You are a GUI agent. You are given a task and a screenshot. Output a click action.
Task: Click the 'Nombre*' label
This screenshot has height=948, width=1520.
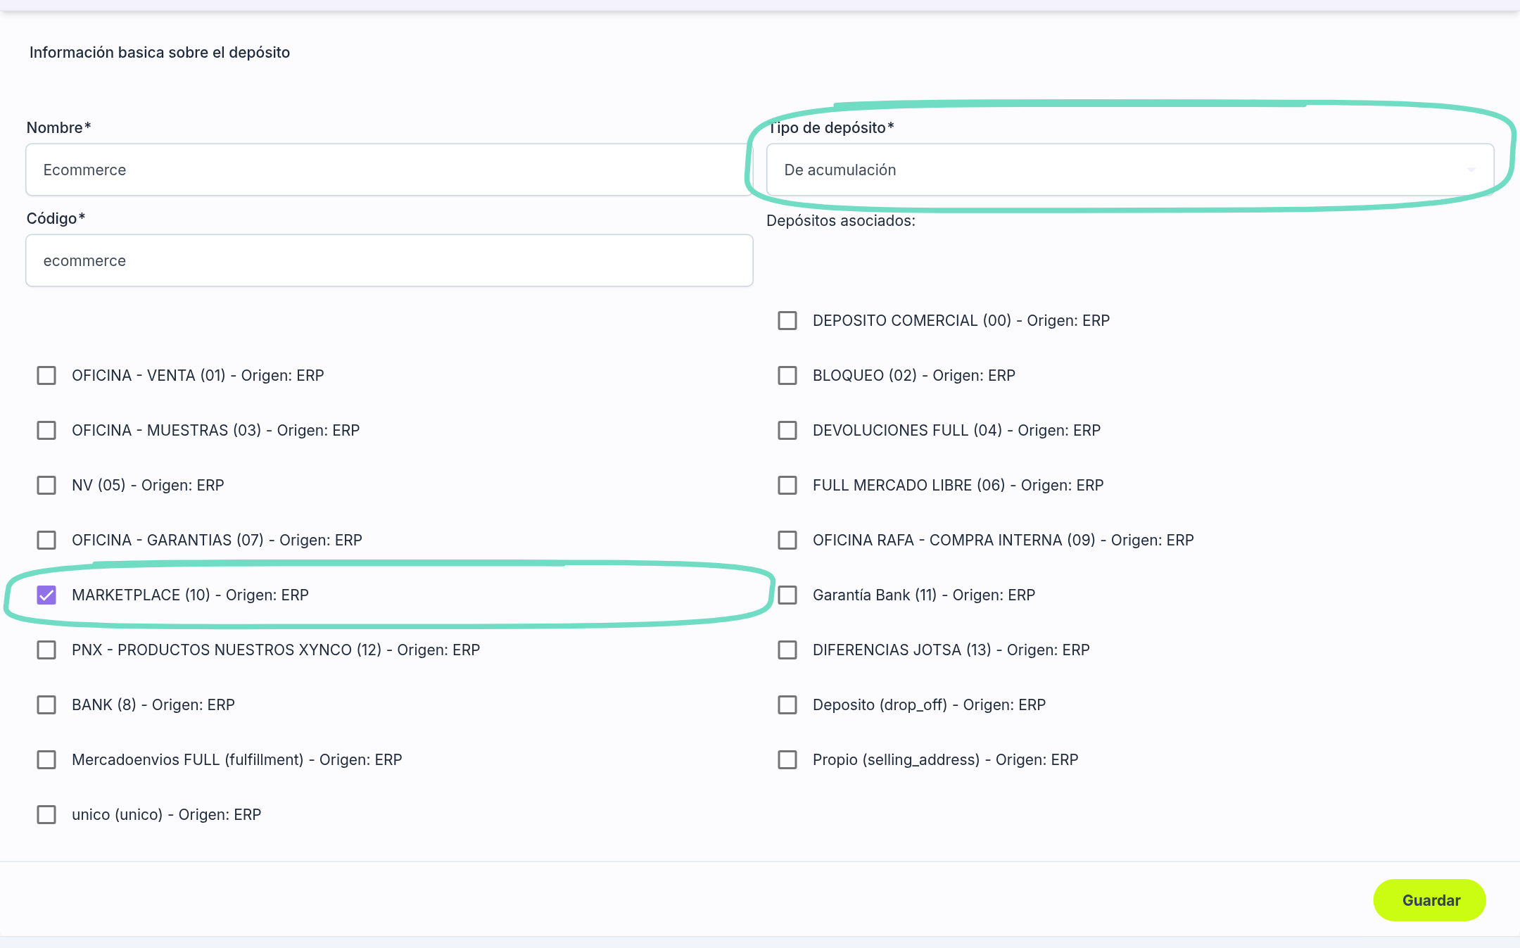[59, 128]
